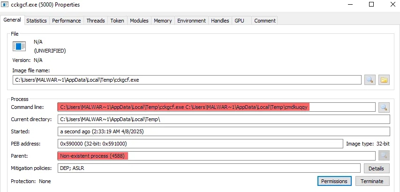Click the Current directory text field
The width and height of the screenshot is (400, 192).
pyautogui.click(x=223, y=120)
